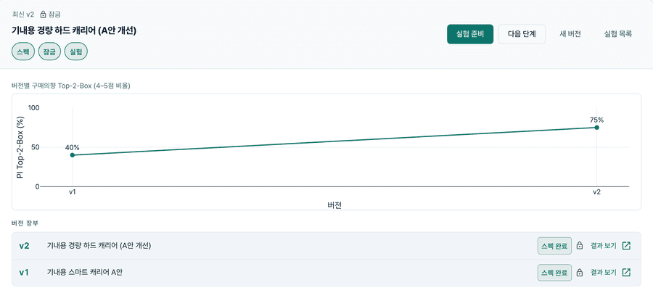Click the 40% data point for v1
The height and width of the screenshot is (293, 653).
[73, 154]
